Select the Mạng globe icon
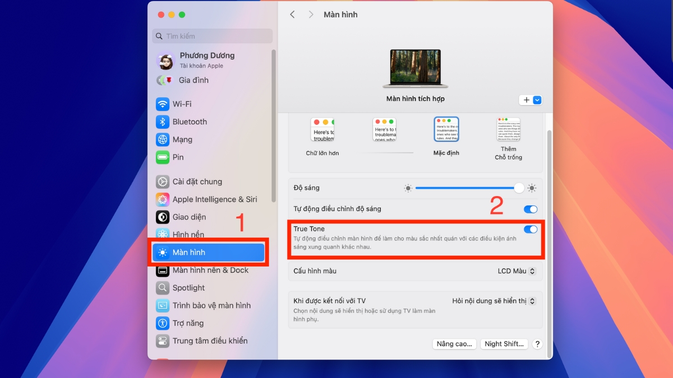 (163, 139)
